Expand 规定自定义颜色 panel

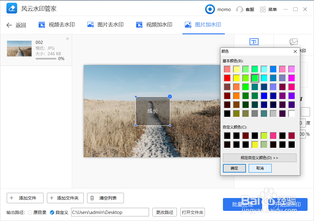click(259, 158)
